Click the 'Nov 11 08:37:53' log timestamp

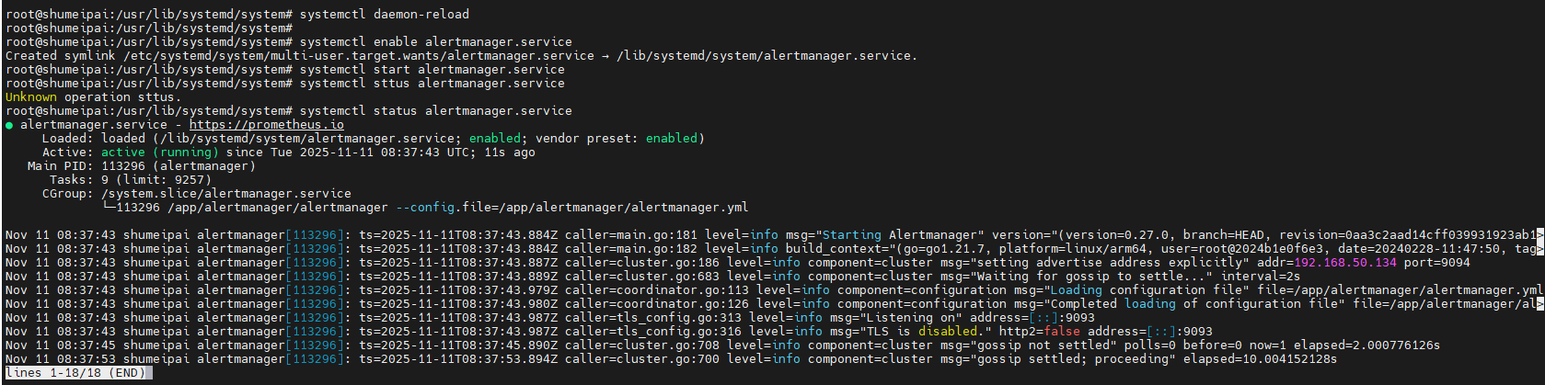(x=61, y=359)
